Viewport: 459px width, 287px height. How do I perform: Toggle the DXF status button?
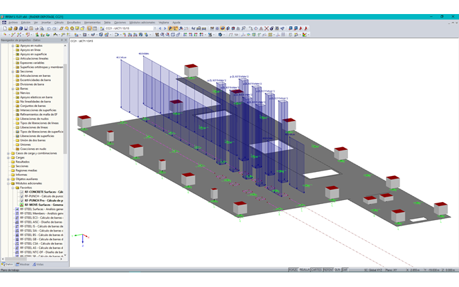(x=345, y=270)
